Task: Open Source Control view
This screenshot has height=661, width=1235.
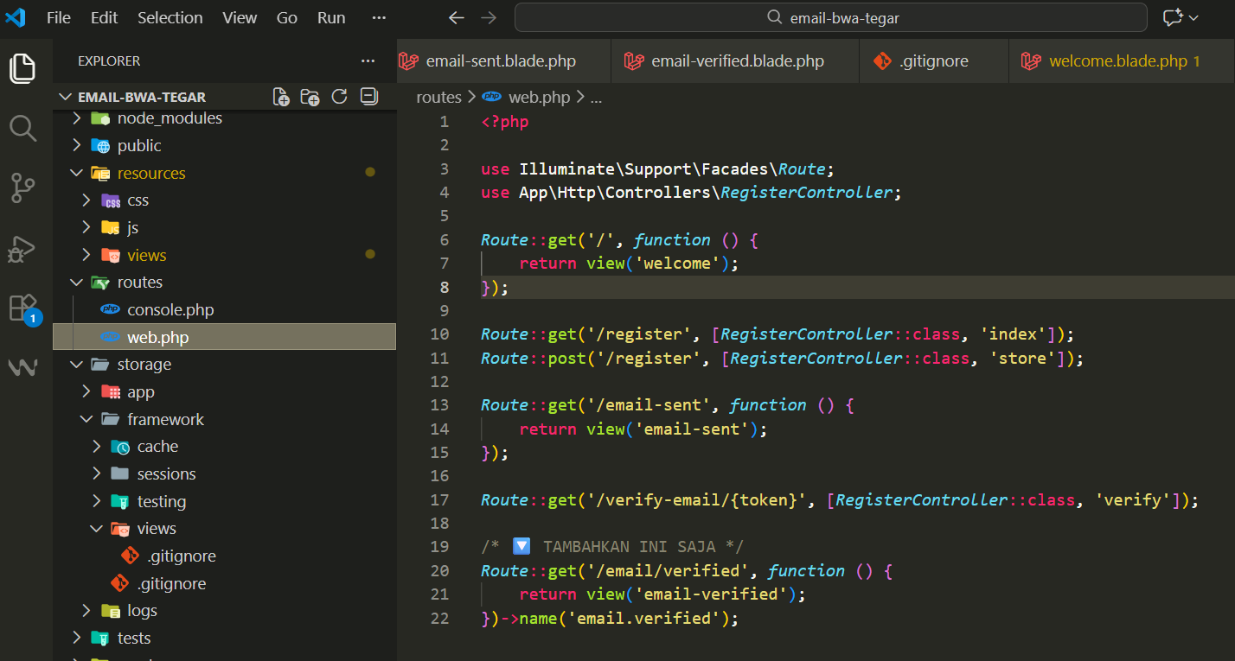Action: (x=22, y=187)
